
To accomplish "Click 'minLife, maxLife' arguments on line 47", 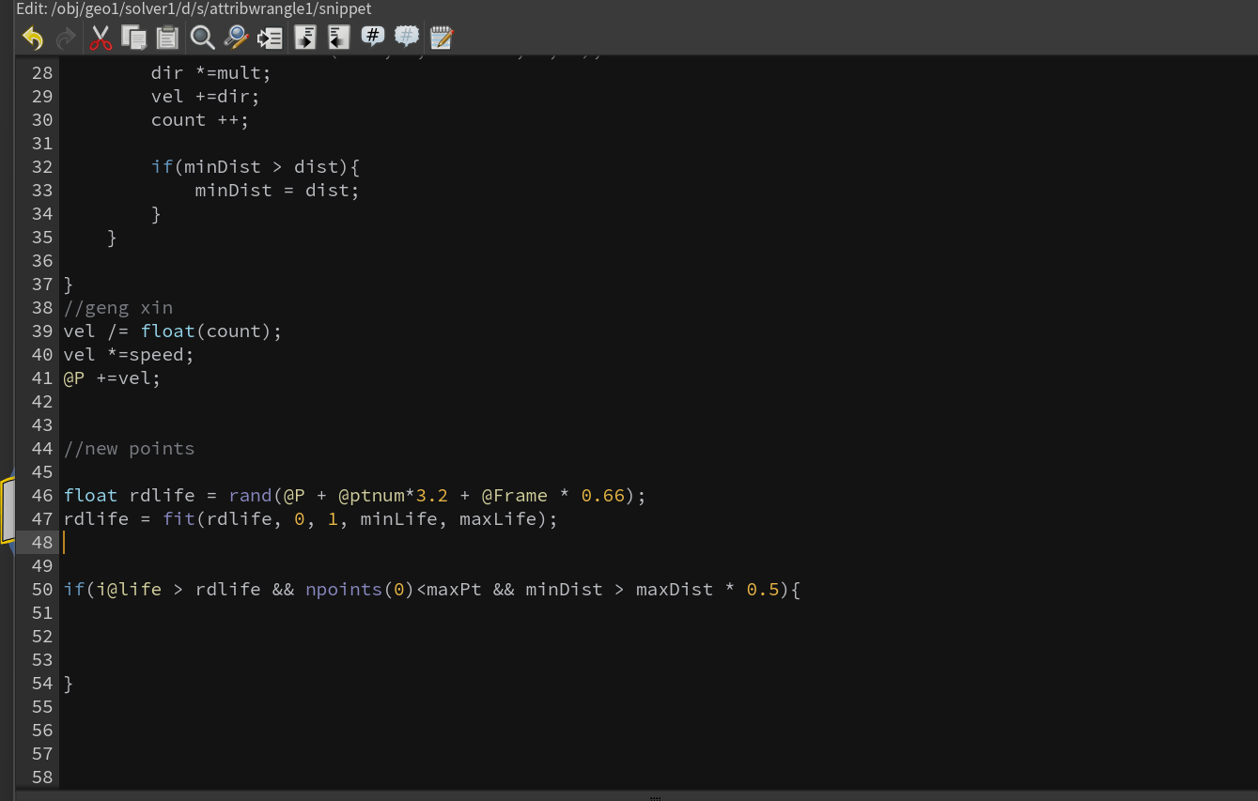I will 448,518.
